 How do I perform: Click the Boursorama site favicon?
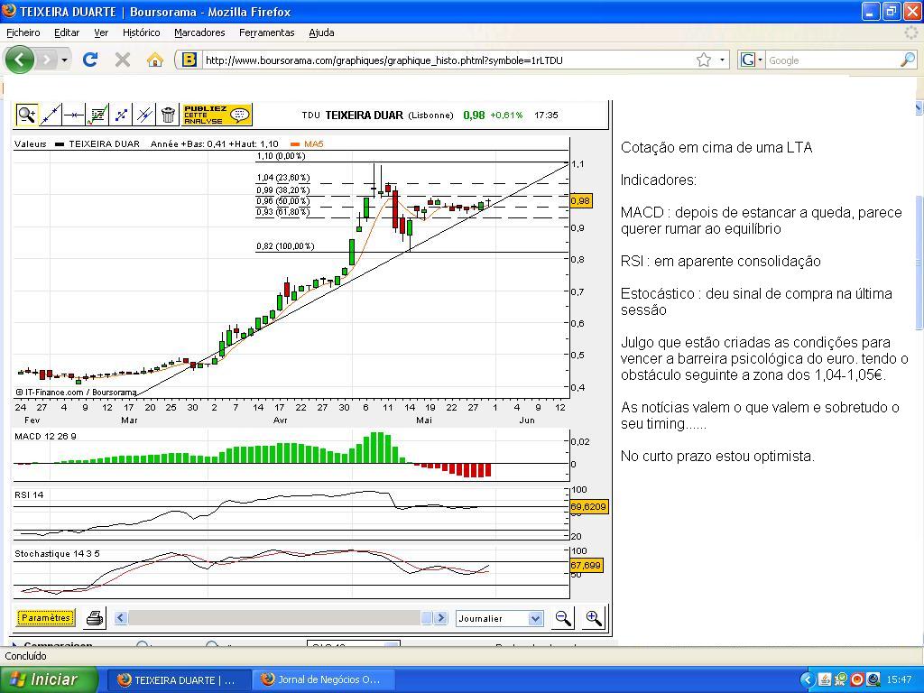click(x=189, y=60)
